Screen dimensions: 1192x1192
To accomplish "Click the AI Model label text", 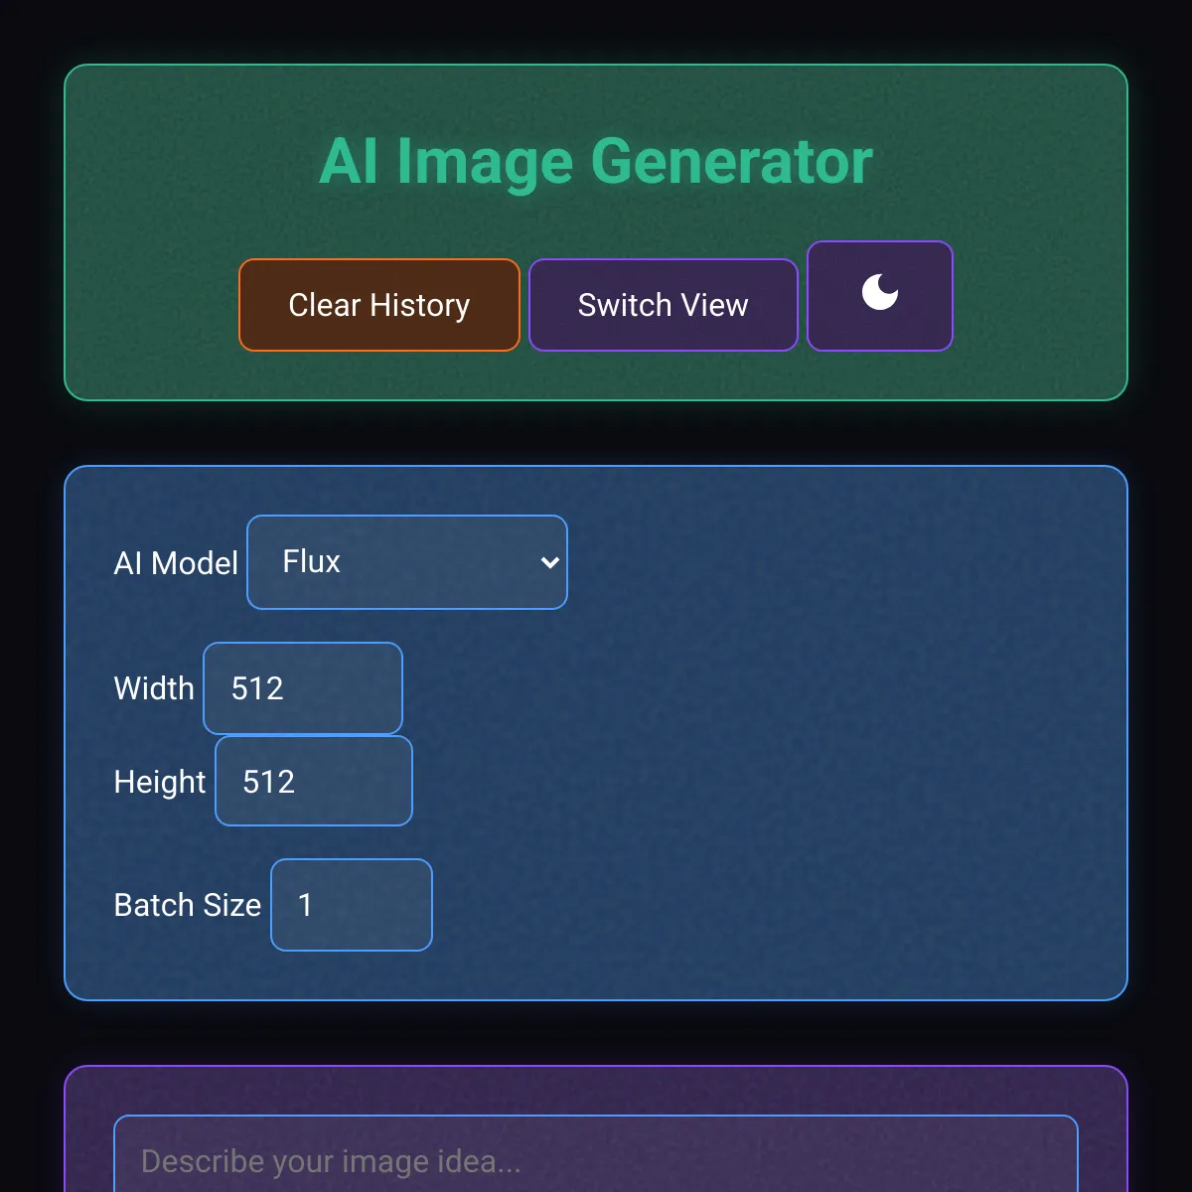I will point(176,563).
